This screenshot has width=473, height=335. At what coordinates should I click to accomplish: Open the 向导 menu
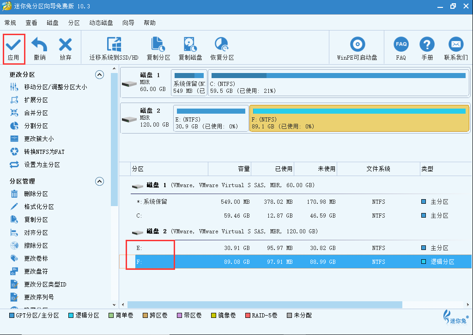pyautogui.click(x=128, y=23)
